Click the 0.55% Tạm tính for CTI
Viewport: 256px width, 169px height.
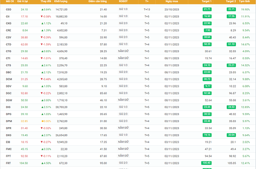pos(246,58)
